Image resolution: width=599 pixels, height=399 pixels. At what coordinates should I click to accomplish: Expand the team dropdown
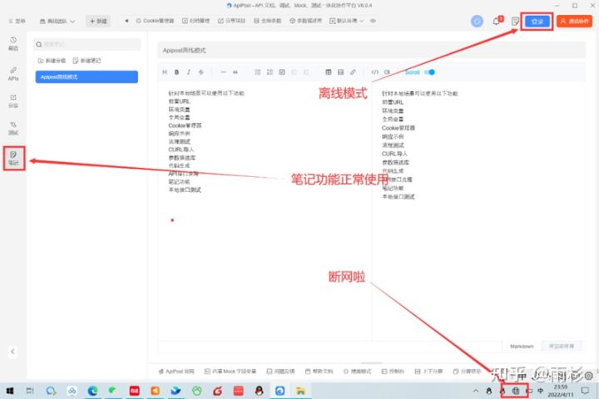(x=57, y=21)
